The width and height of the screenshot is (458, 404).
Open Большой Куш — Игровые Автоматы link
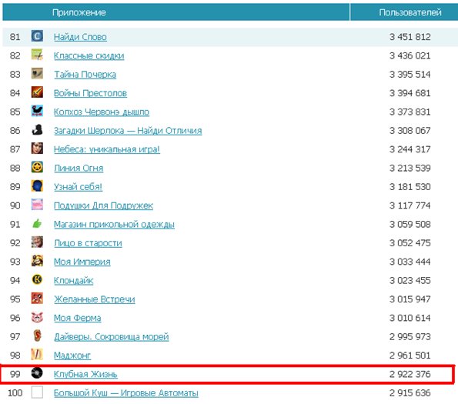click(126, 393)
